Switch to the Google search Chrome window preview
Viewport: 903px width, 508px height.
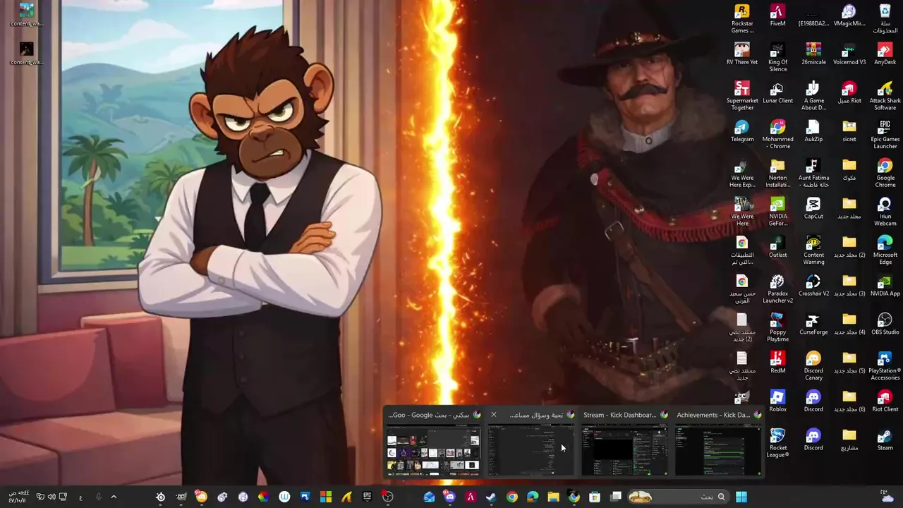tap(433, 442)
